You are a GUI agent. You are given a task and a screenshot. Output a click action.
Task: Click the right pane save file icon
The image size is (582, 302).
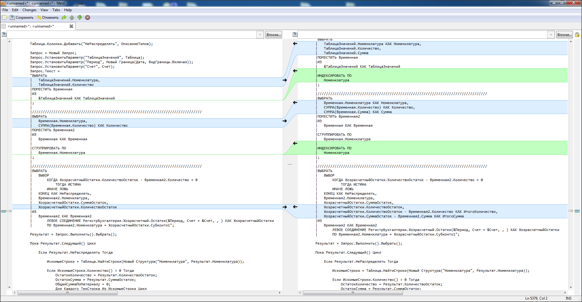pyautogui.click(x=295, y=35)
